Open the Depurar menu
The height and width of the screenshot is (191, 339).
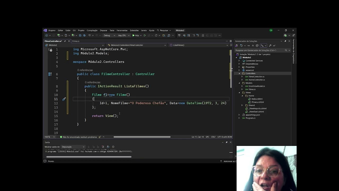pyautogui.click(x=104, y=31)
